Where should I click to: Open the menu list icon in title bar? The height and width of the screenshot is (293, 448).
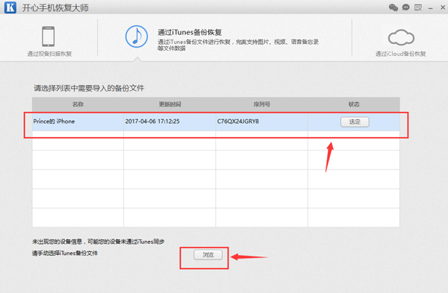click(x=418, y=7)
